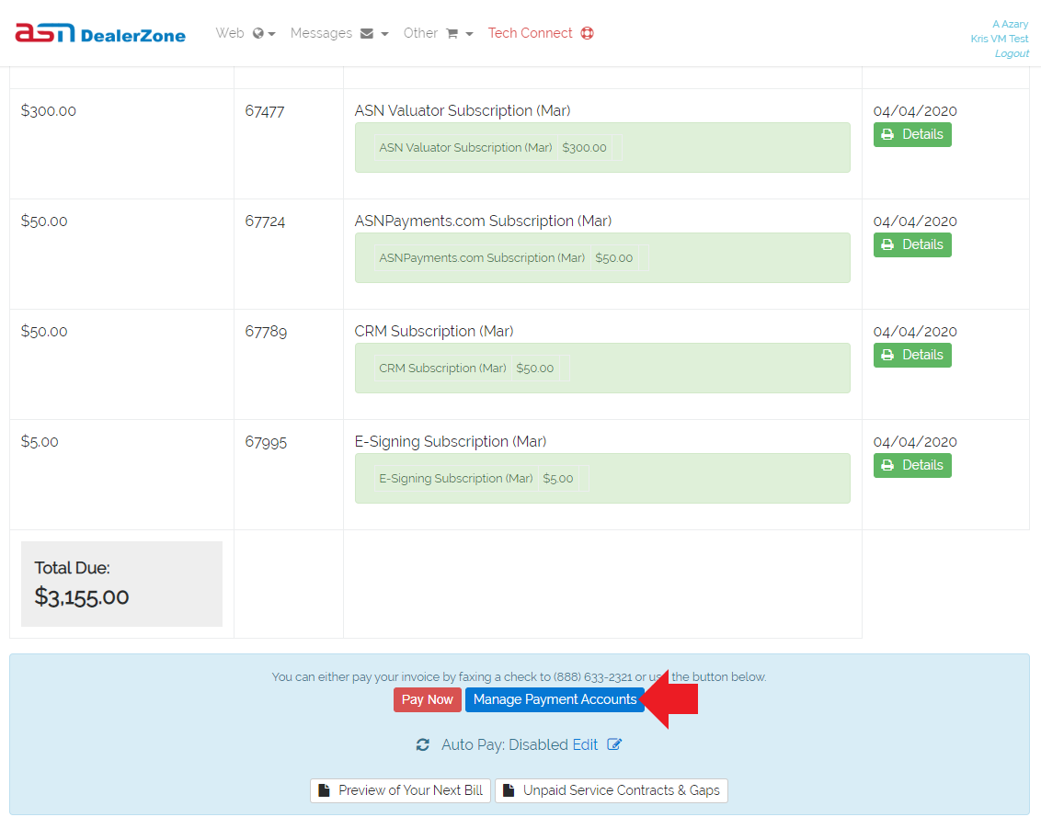Screen dimensions: 1041x817
Task: View Details for CRM Subscription invoice
Action: click(911, 355)
